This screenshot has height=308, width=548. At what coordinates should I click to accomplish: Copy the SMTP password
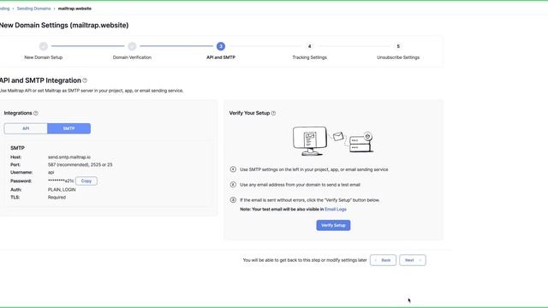pos(86,181)
